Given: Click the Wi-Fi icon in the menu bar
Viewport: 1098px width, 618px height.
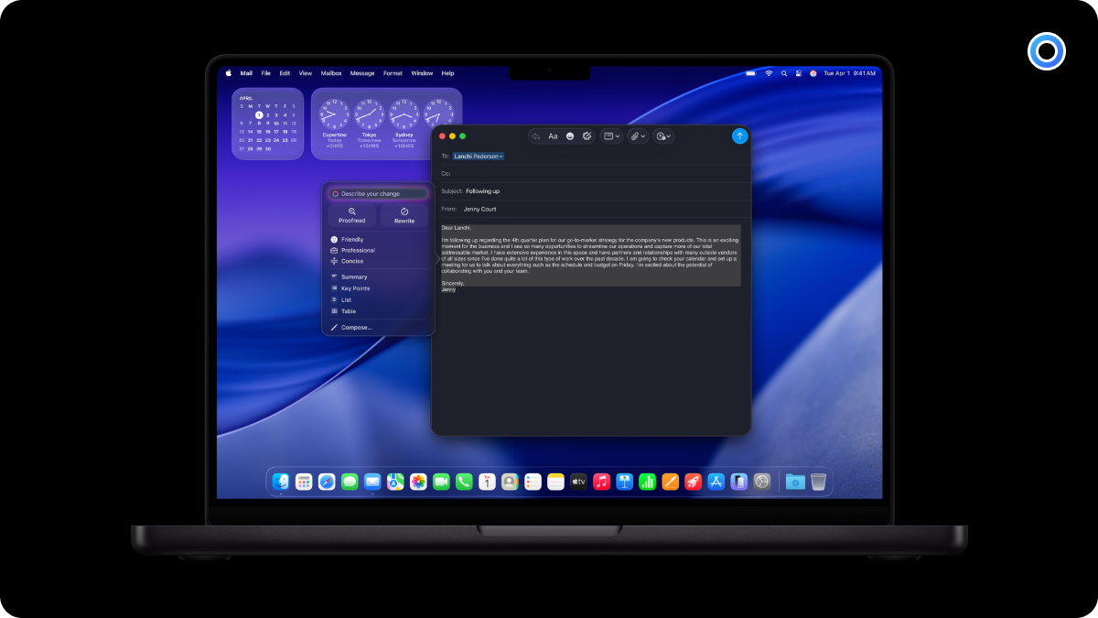Looking at the screenshot, I should coord(769,73).
